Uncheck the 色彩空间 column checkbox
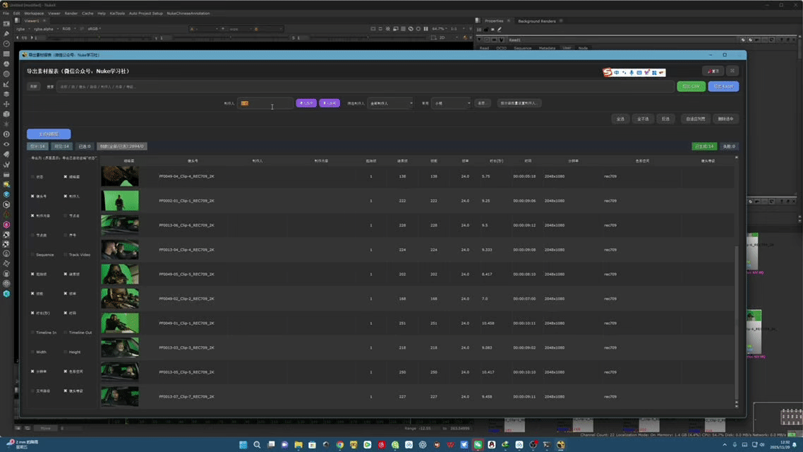Image resolution: width=803 pixels, height=452 pixels. [x=66, y=371]
